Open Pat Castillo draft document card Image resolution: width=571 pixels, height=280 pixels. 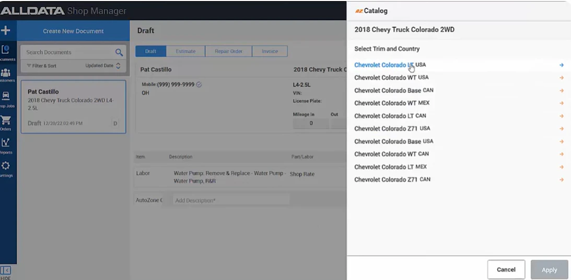pyautogui.click(x=73, y=107)
